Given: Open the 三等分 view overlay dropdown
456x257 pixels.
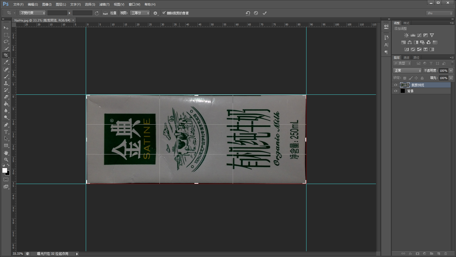Looking at the screenshot, I should click(x=140, y=13).
